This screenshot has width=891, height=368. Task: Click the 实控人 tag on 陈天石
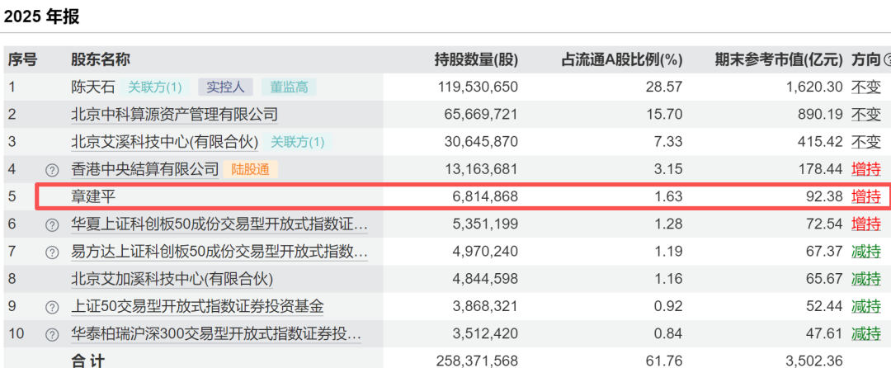tap(225, 87)
